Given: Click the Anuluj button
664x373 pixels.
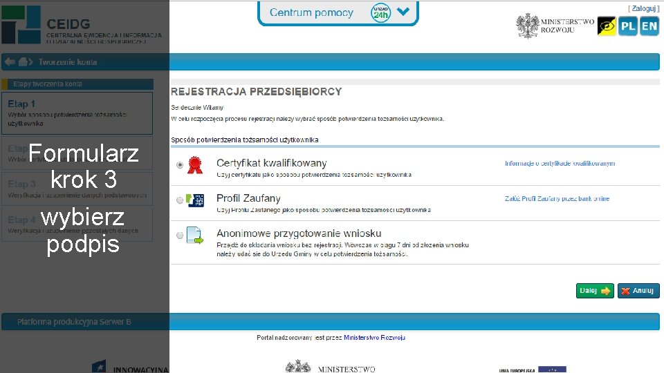Looking at the screenshot, I should [x=638, y=291].
